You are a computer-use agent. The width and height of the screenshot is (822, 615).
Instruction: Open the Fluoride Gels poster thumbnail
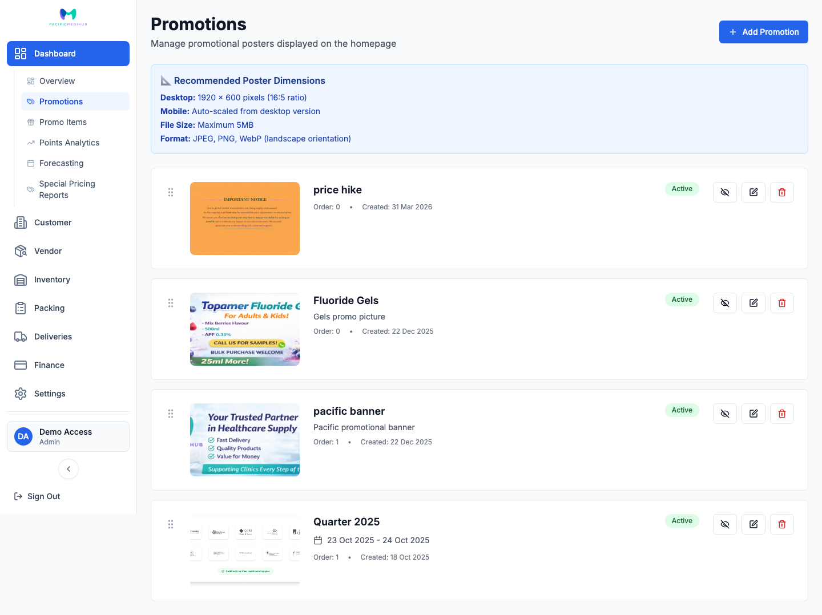[x=245, y=329]
